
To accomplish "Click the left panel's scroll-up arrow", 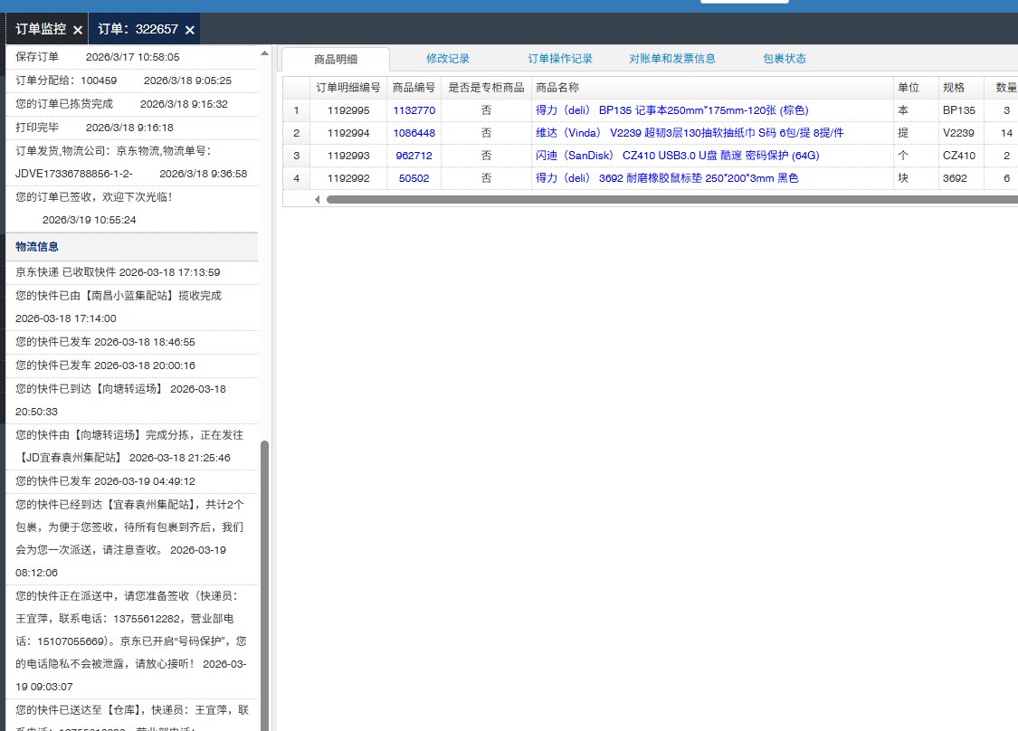I will [x=265, y=53].
